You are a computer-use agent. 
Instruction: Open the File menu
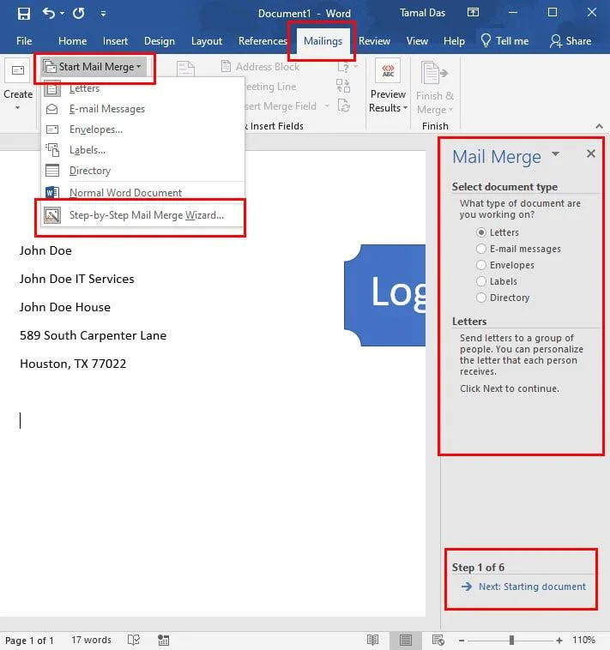coord(24,41)
